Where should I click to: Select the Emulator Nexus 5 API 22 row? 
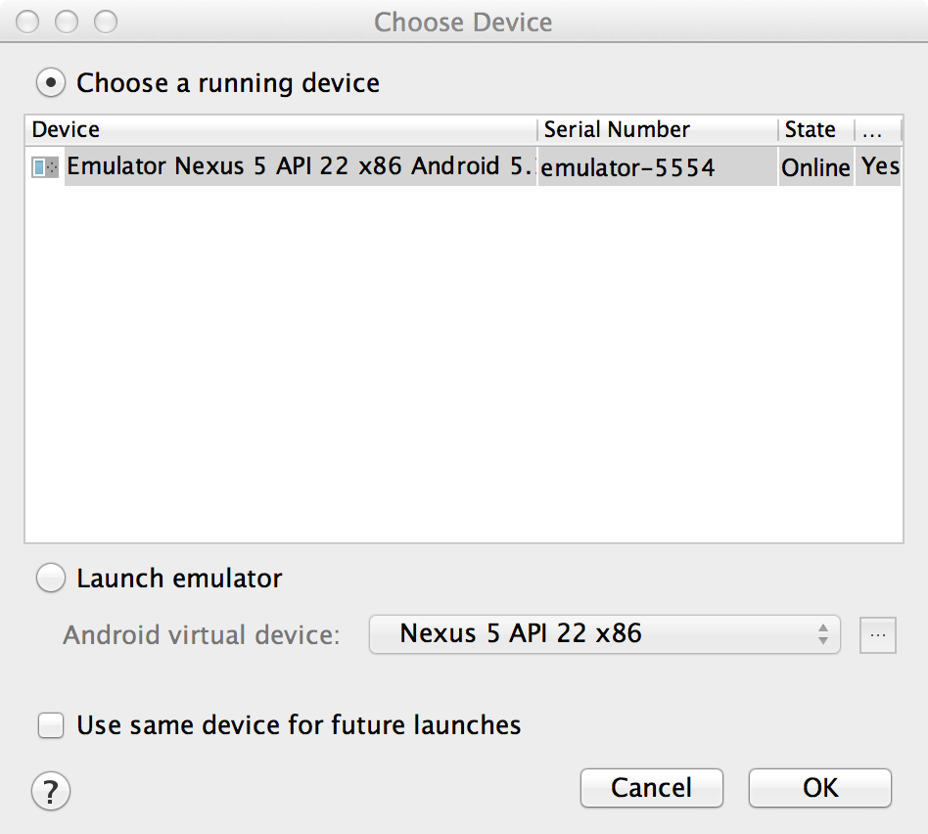pos(299,166)
